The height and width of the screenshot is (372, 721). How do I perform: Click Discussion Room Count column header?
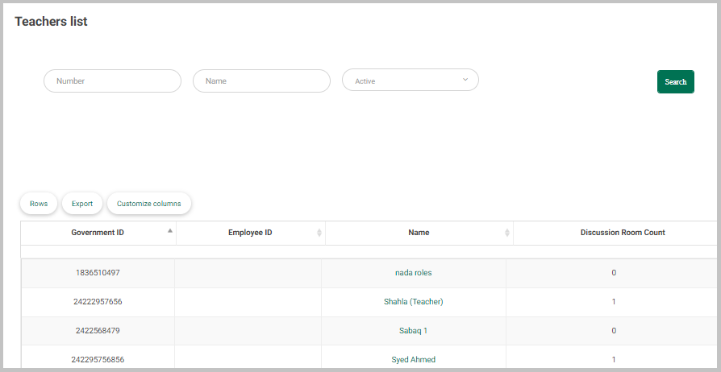tap(623, 233)
